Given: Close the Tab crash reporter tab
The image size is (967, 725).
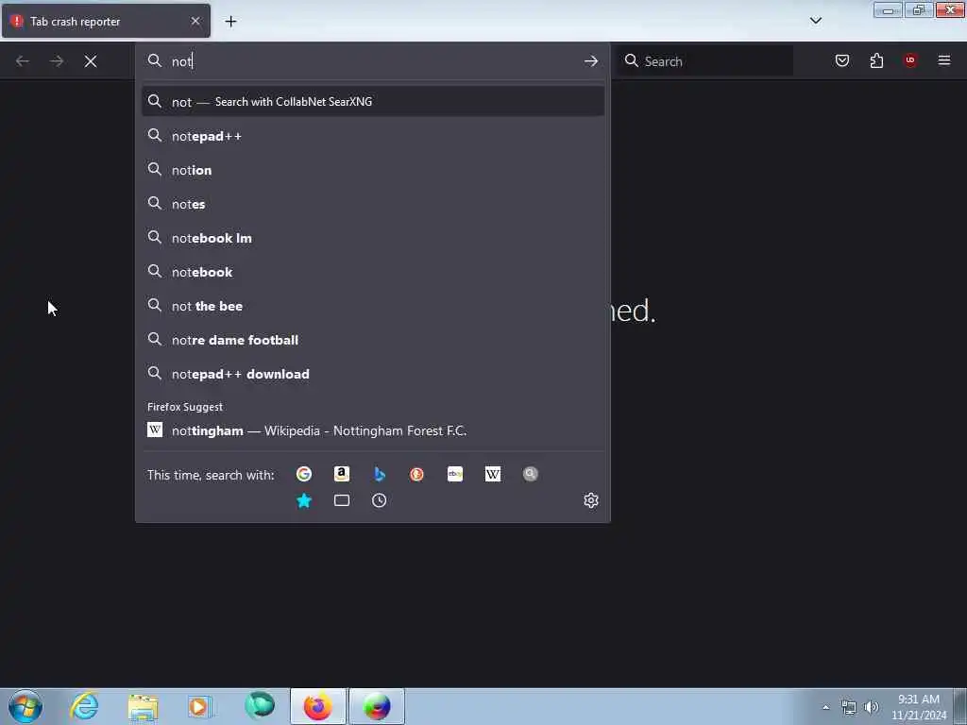Looking at the screenshot, I should pyautogui.click(x=195, y=21).
